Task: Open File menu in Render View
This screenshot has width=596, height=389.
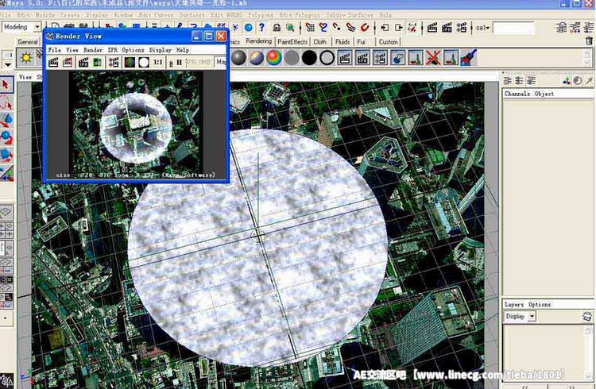Action: pyautogui.click(x=54, y=50)
